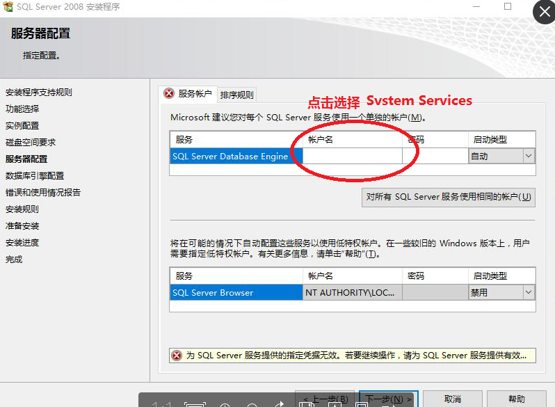
Task: Click the 帐户名 header of the lower table
Action: point(352,276)
